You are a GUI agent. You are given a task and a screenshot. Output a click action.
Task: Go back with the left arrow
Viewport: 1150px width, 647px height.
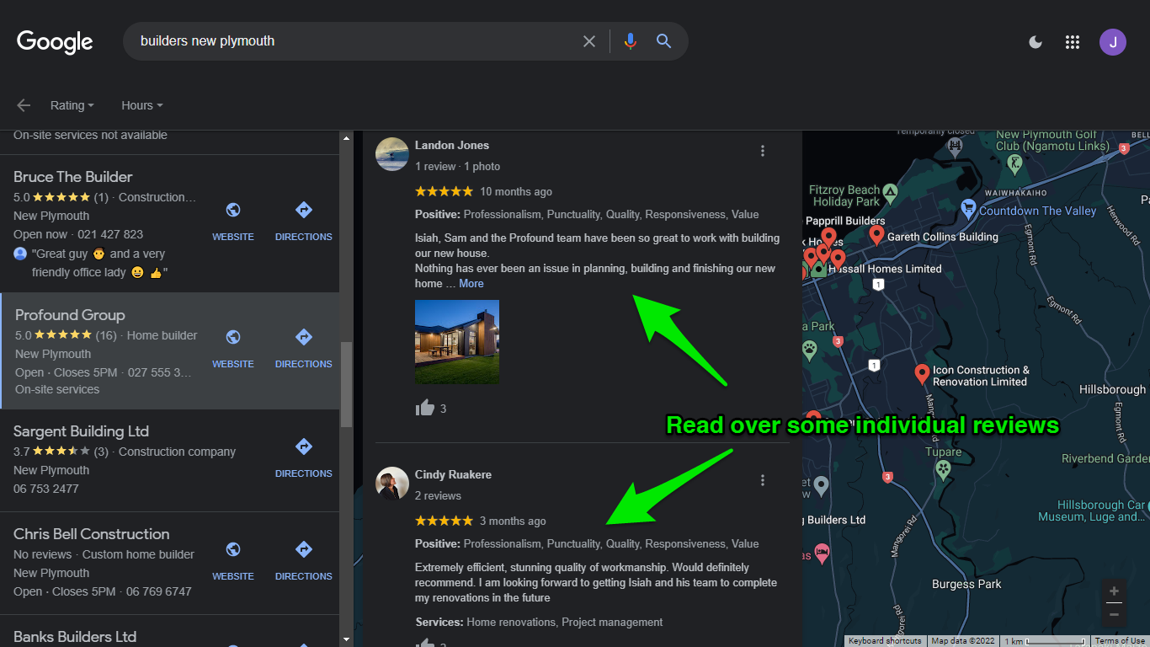[x=24, y=105]
